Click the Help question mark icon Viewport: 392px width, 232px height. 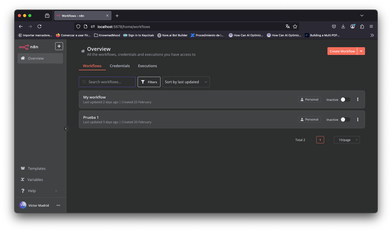point(23,191)
